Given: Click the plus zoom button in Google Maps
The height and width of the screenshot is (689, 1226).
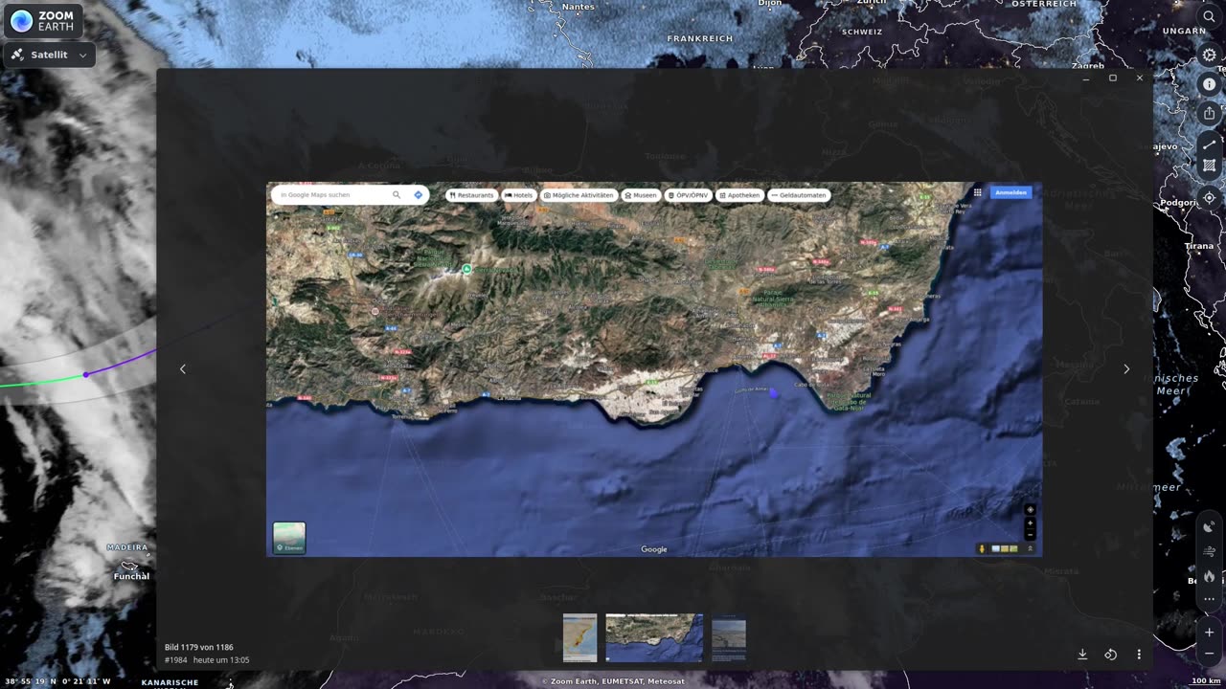Looking at the screenshot, I should point(1031,523).
